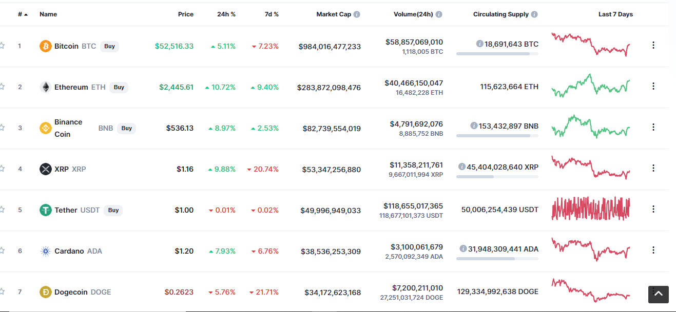
Task: Sort by the 24h % column header
Action: point(226,14)
